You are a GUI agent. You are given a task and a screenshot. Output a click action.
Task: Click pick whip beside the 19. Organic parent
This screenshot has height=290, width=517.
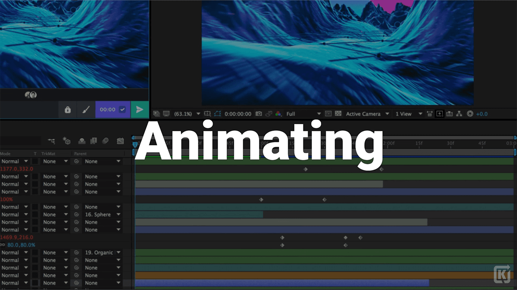76,252
